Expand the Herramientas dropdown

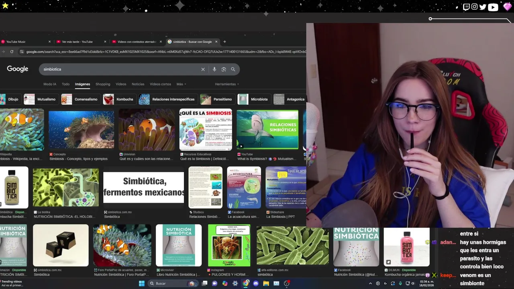227,84
